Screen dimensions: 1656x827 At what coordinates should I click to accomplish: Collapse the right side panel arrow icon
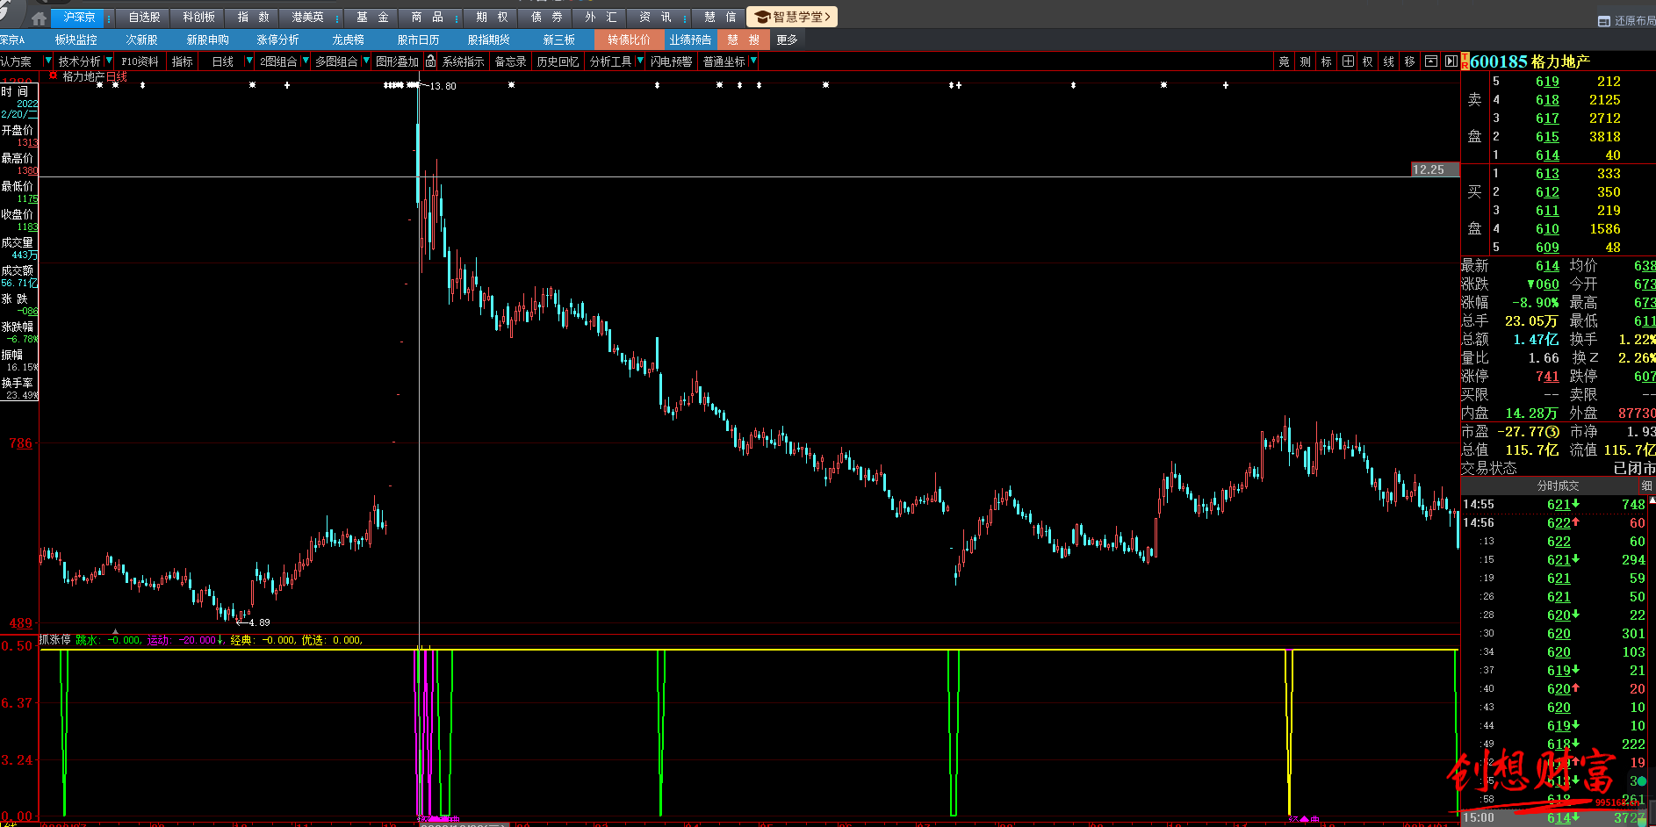pyautogui.click(x=1451, y=61)
